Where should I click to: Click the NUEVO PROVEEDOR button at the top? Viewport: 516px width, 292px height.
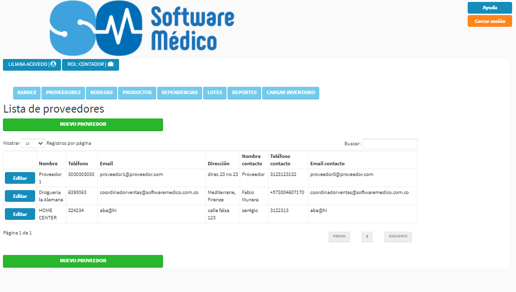pos(83,124)
